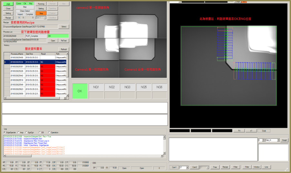Switch log filter to Operation
The height and width of the screenshot is (173, 291).
[x=49, y=132]
